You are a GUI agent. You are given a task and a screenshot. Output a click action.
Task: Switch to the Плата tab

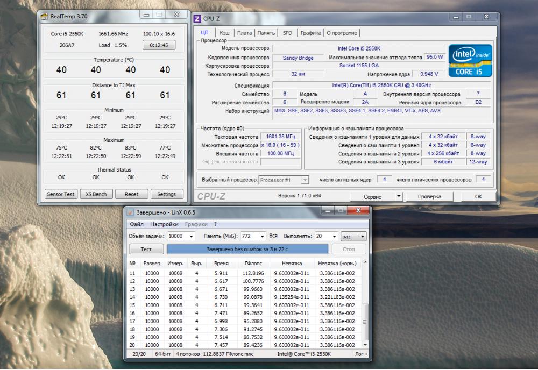tap(244, 33)
